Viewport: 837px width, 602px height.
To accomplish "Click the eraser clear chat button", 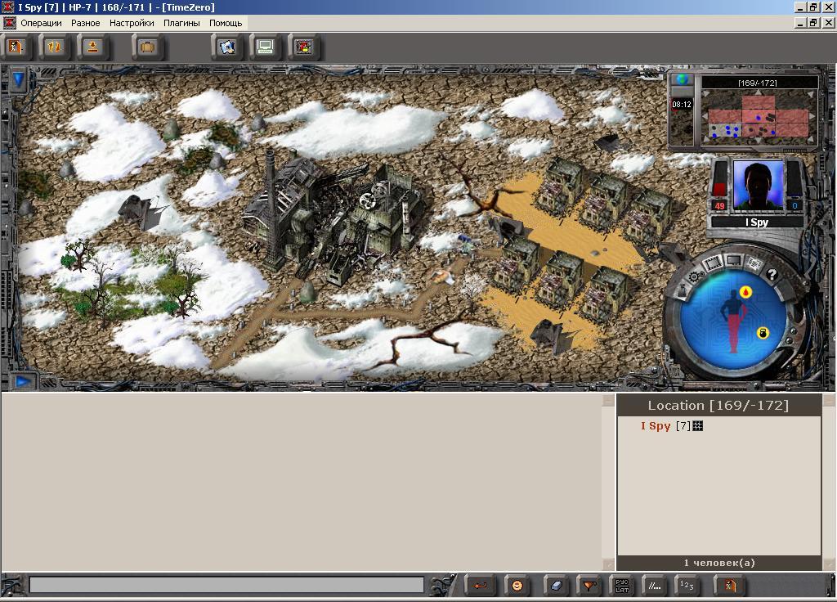I will tap(556, 586).
